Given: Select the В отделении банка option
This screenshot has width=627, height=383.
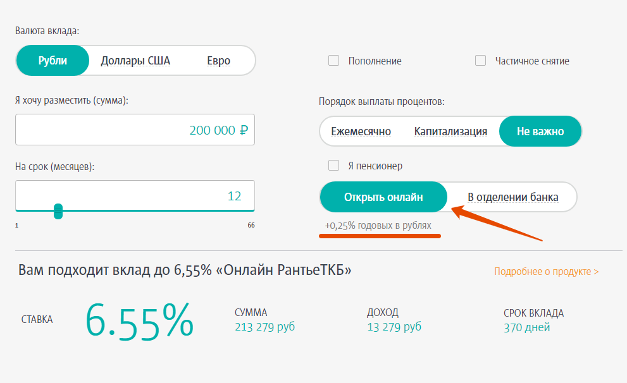Looking at the screenshot, I should [512, 197].
